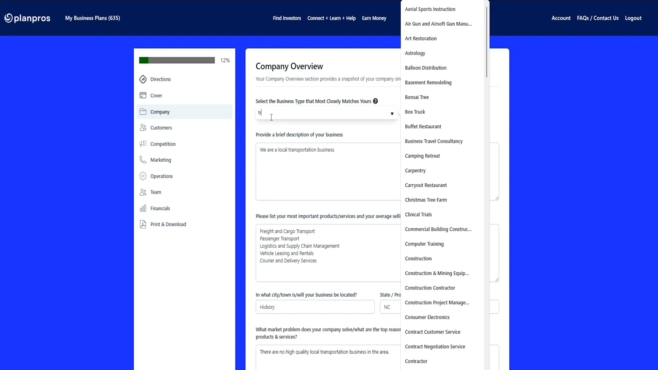Edit the state field containing NC
The width and height of the screenshot is (658, 370).
[390, 307]
